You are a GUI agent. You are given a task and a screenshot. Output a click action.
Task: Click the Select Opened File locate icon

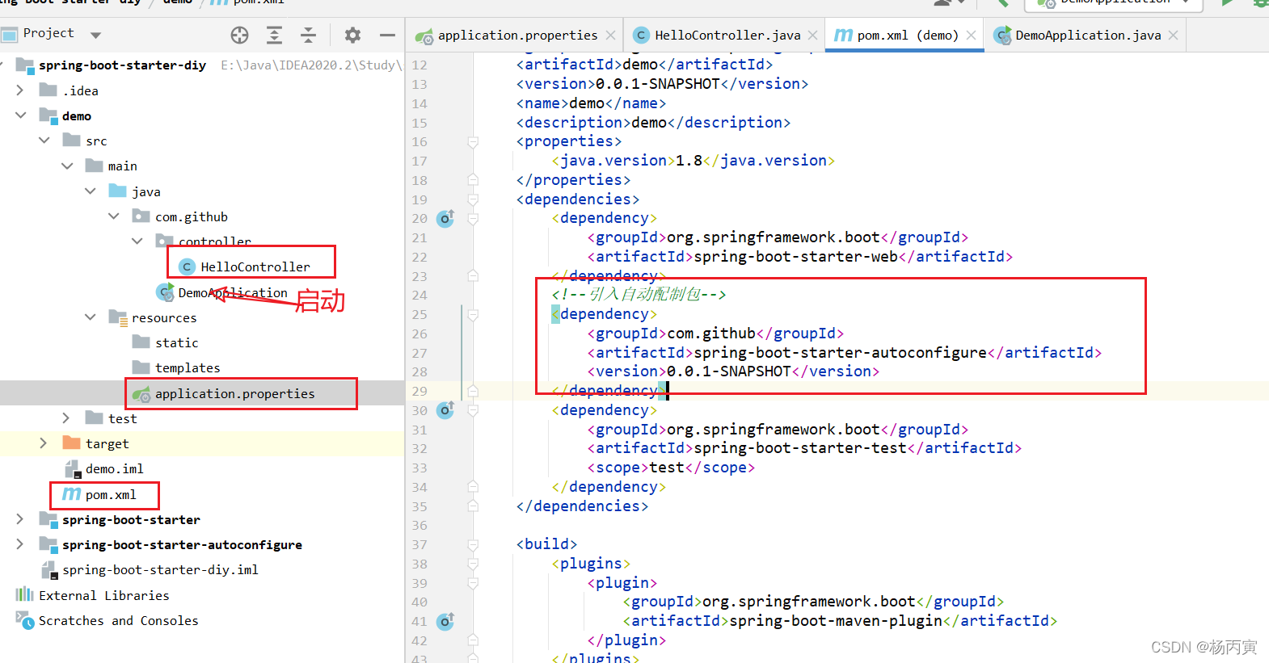(x=240, y=35)
